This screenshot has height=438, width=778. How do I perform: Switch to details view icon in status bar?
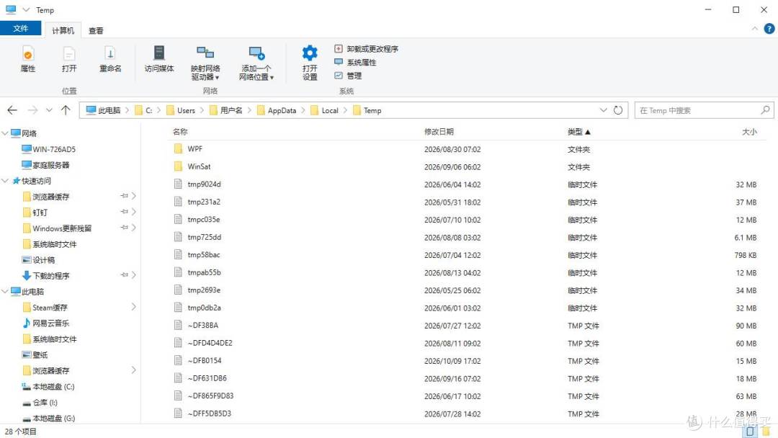coord(750,432)
